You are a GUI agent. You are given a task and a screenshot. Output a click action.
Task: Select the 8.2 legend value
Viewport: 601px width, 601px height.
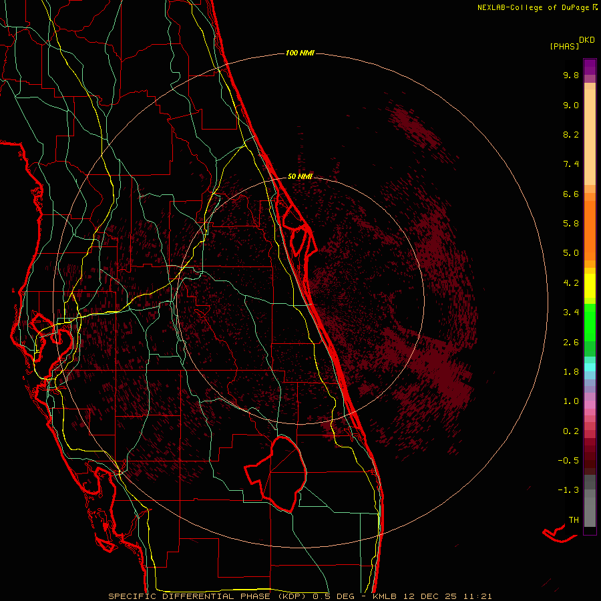click(571, 134)
